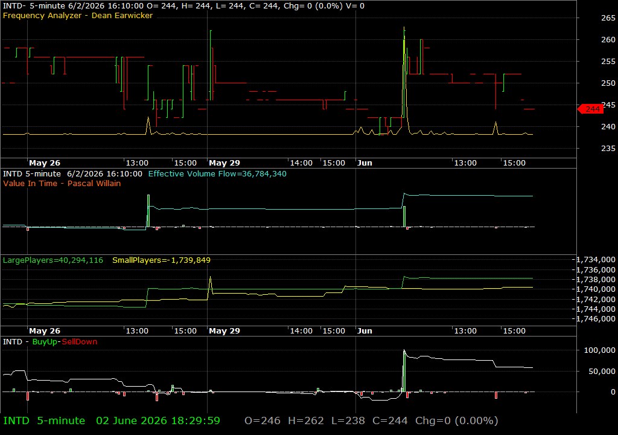
Task: Click the 250 price scale label
Action: point(608,83)
